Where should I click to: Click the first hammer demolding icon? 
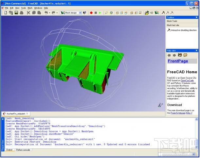(x=163, y=13)
